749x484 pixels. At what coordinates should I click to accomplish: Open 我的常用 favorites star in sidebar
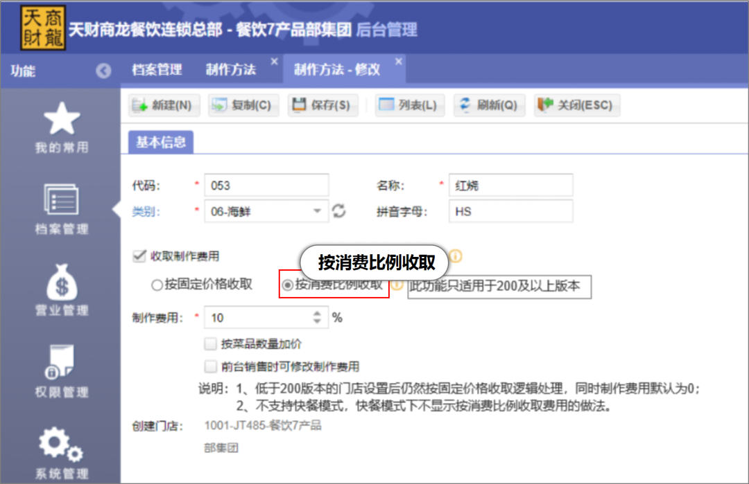pos(62,127)
